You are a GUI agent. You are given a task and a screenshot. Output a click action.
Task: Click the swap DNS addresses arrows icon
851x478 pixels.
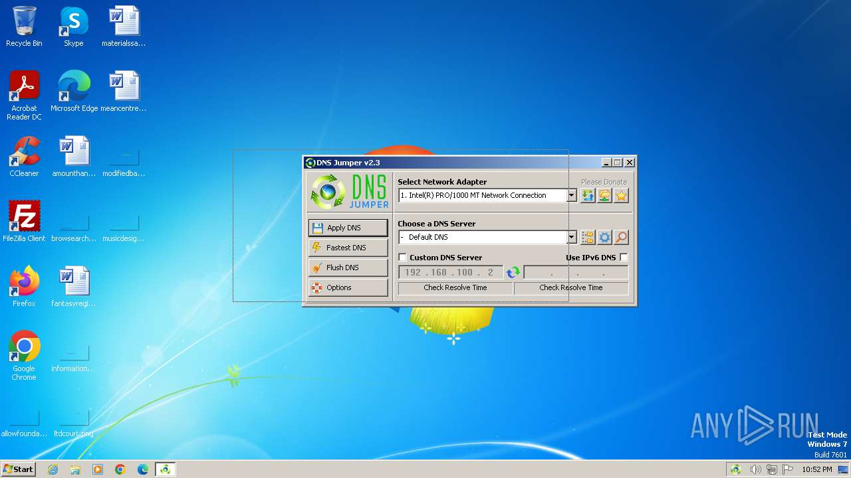(513, 272)
